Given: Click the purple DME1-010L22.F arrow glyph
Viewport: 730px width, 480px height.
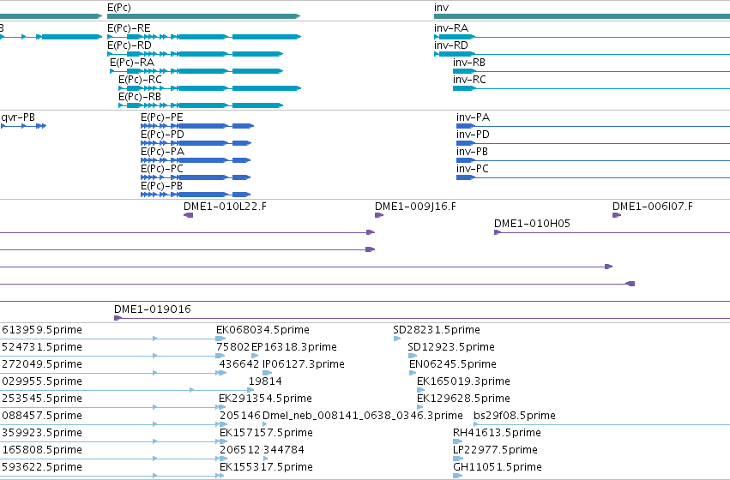Looking at the screenshot, I should tap(189, 215).
